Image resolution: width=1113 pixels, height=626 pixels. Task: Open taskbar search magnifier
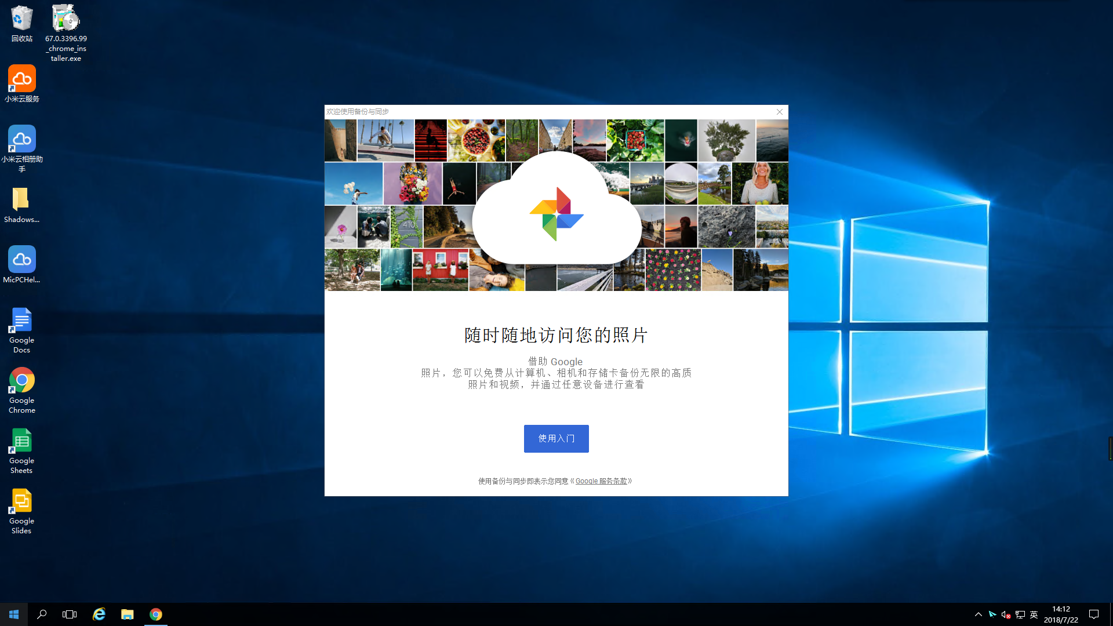point(42,614)
